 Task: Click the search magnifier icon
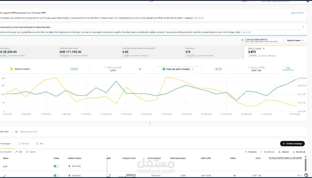pos(16,132)
